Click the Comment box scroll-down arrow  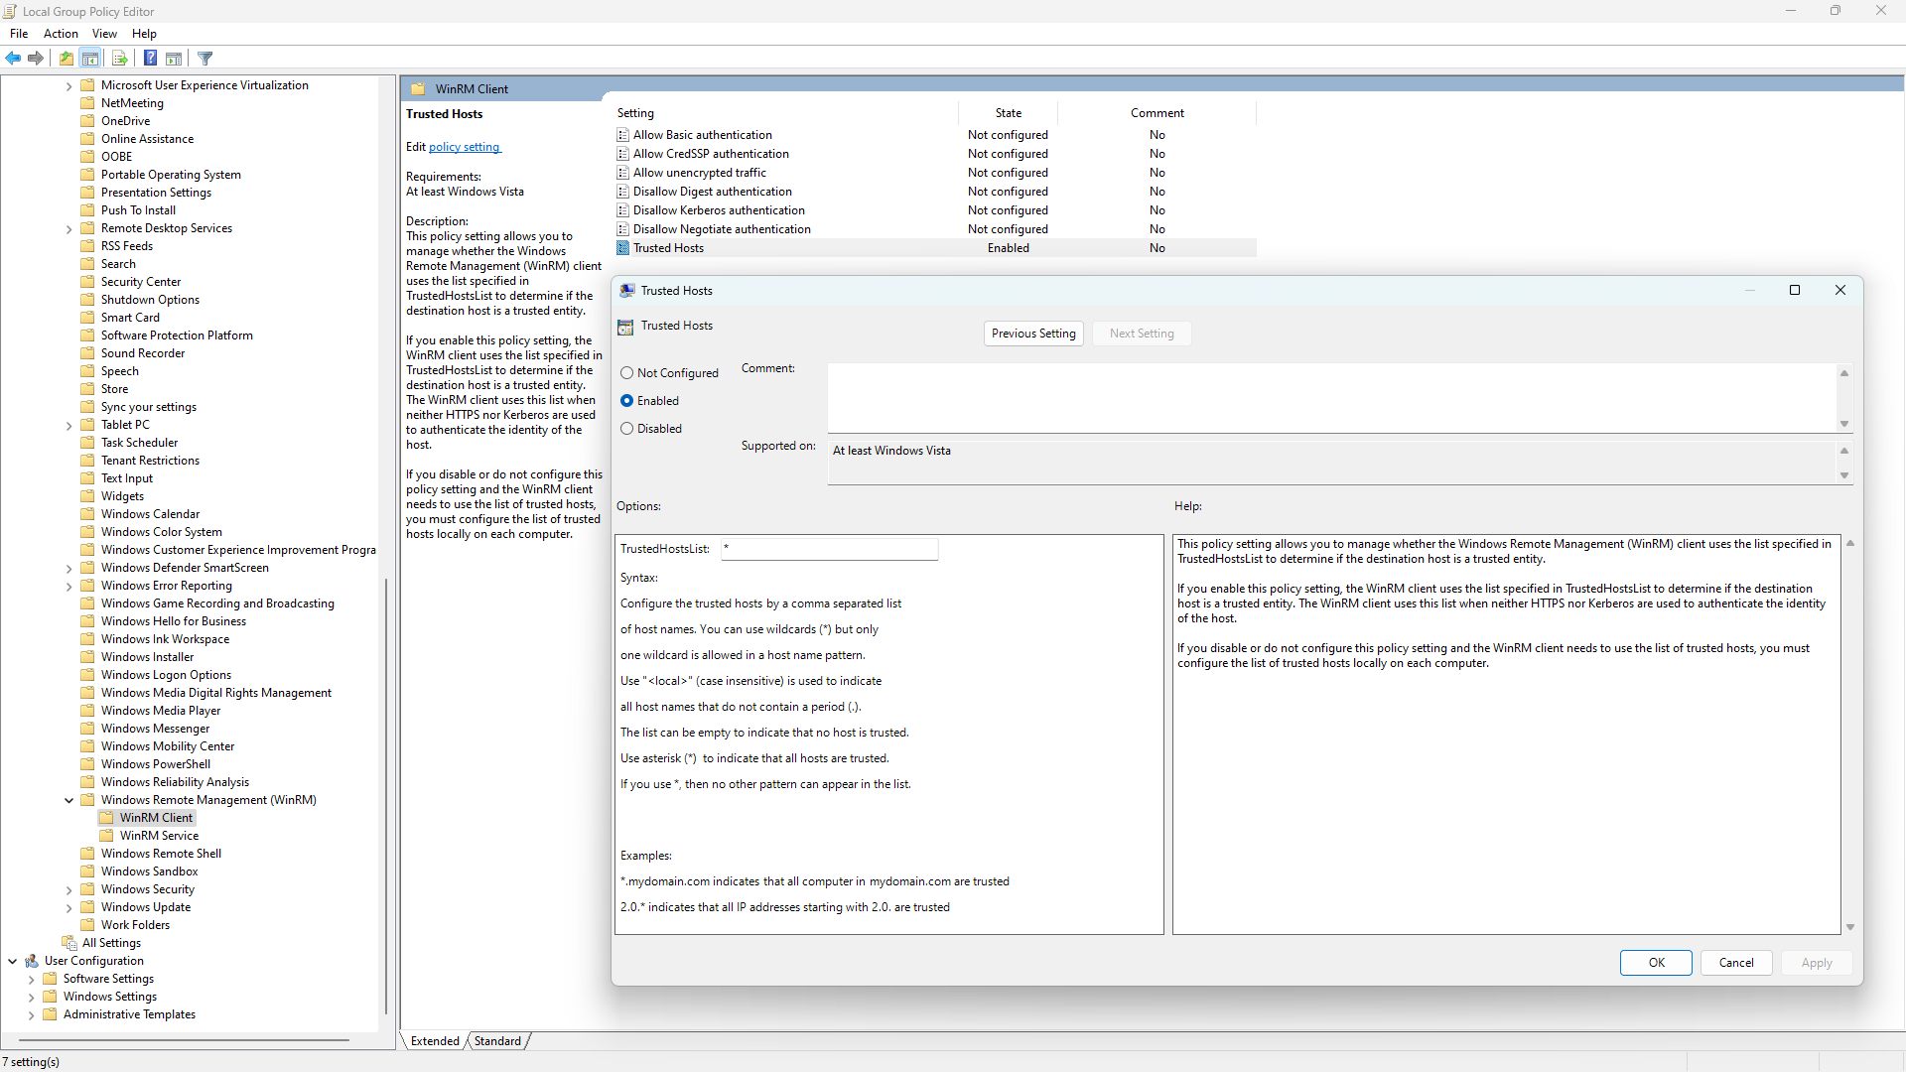(1844, 424)
